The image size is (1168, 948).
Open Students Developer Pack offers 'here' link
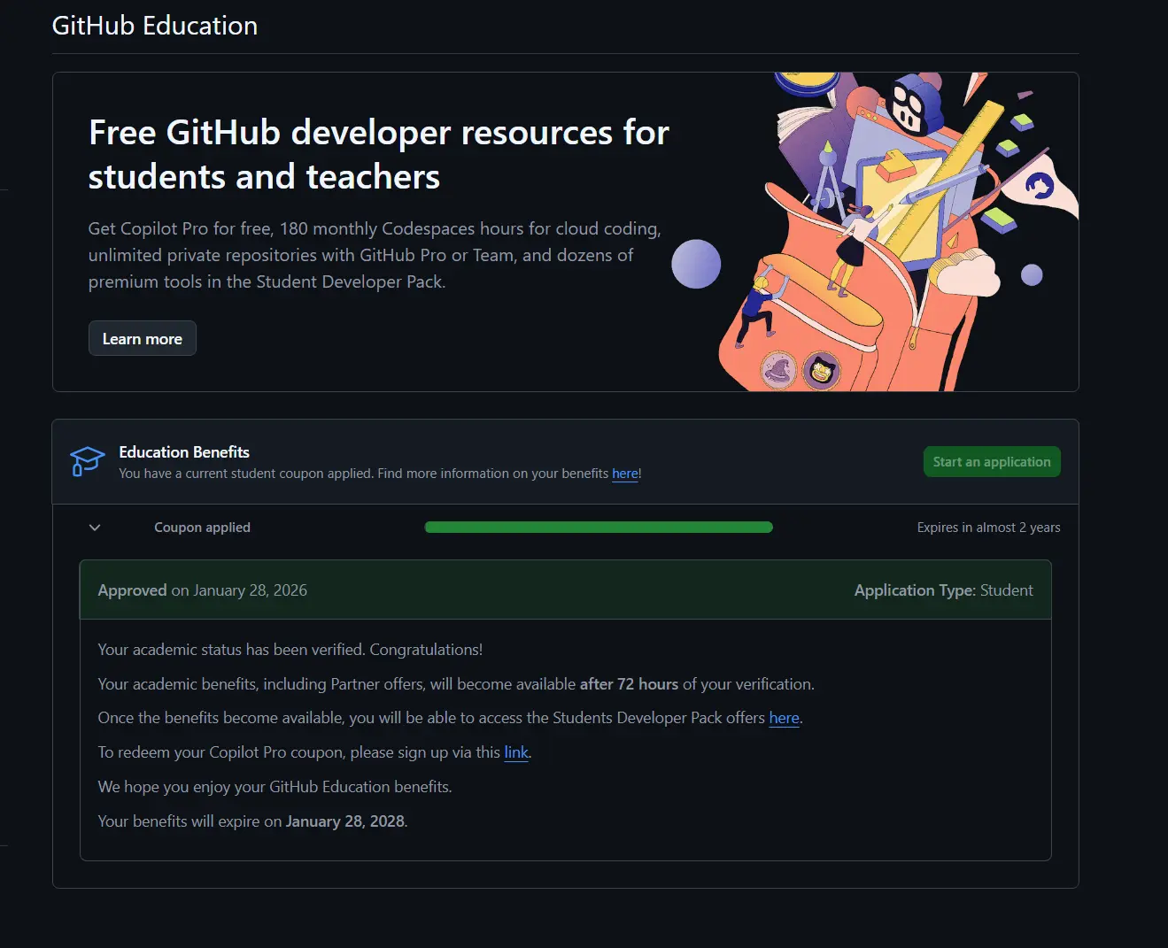click(x=784, y=718)
